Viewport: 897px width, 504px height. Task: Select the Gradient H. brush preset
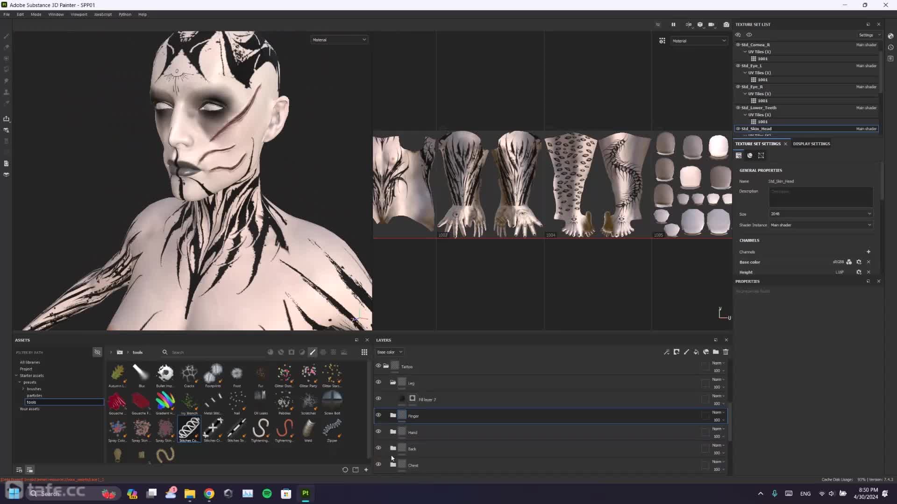coord(165,402)
